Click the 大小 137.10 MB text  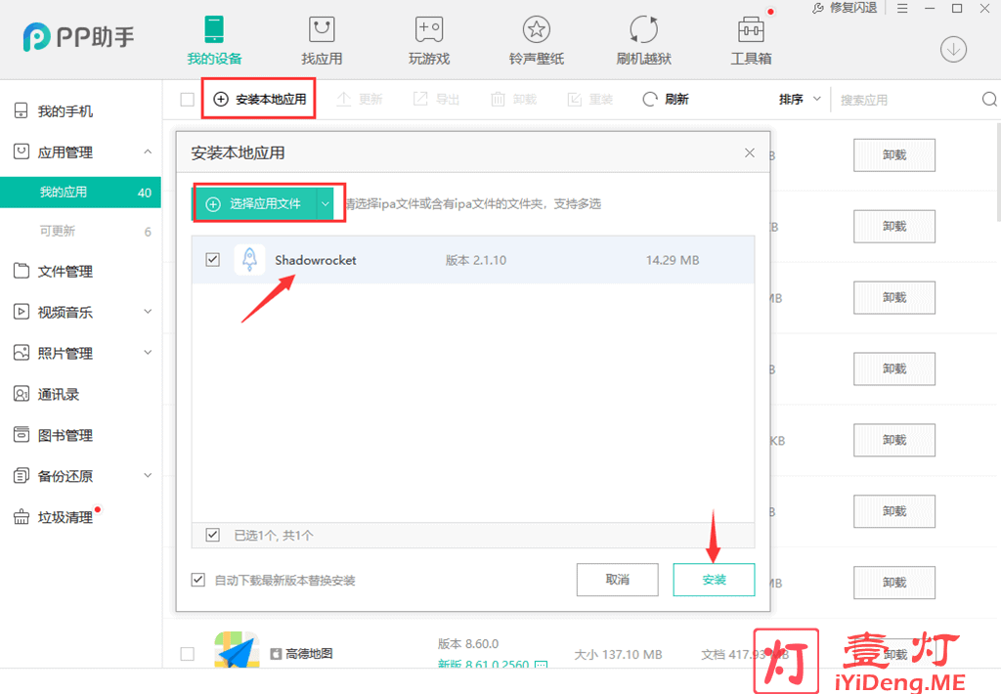point(618,655)
